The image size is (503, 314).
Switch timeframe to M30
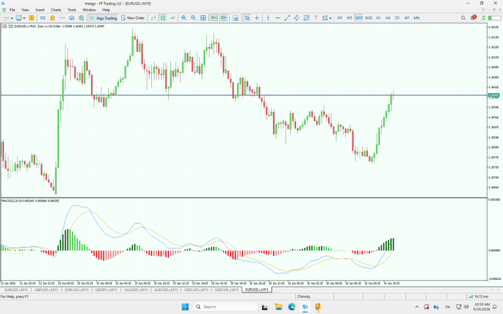369,18
